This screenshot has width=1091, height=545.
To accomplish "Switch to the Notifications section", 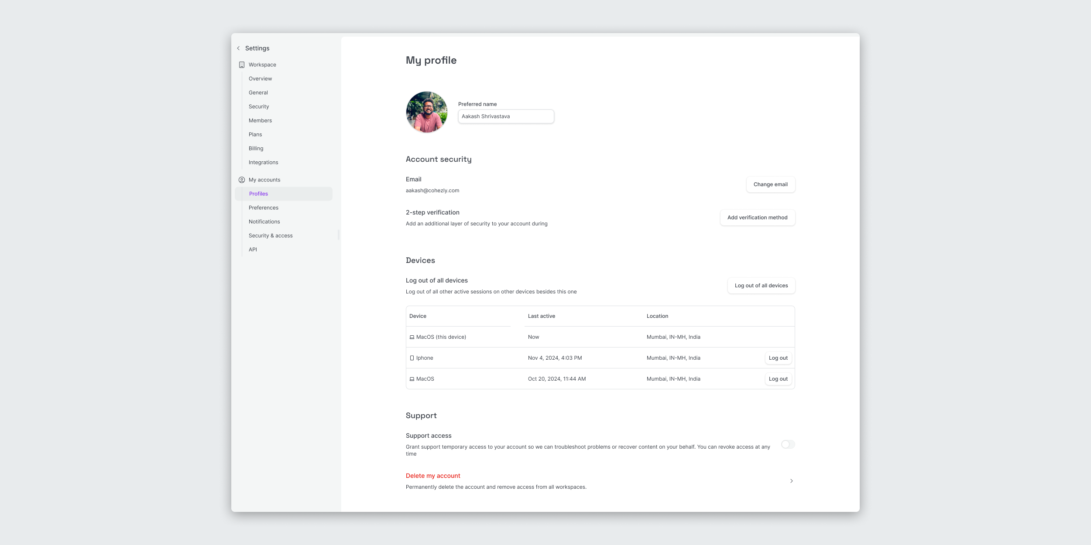I will click(264, 221).
